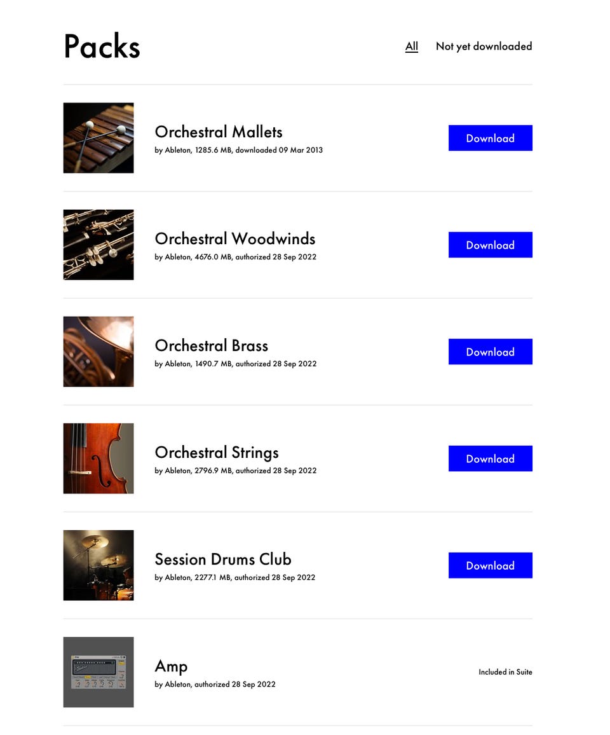Download the Orchestral Mallets pack
Viewport: 610px width, 735px height.
pos(490,138)
